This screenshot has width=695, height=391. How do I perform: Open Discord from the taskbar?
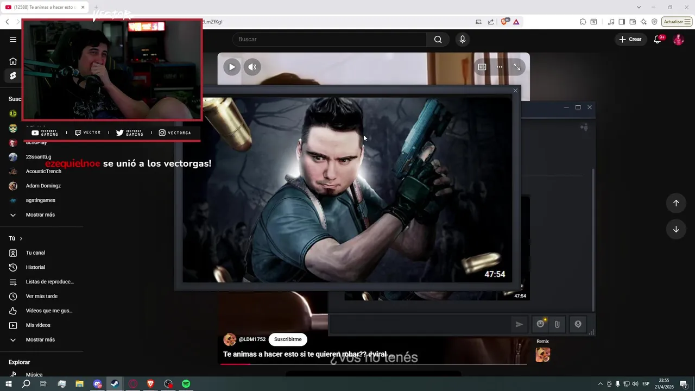click(x=98, y=384)
